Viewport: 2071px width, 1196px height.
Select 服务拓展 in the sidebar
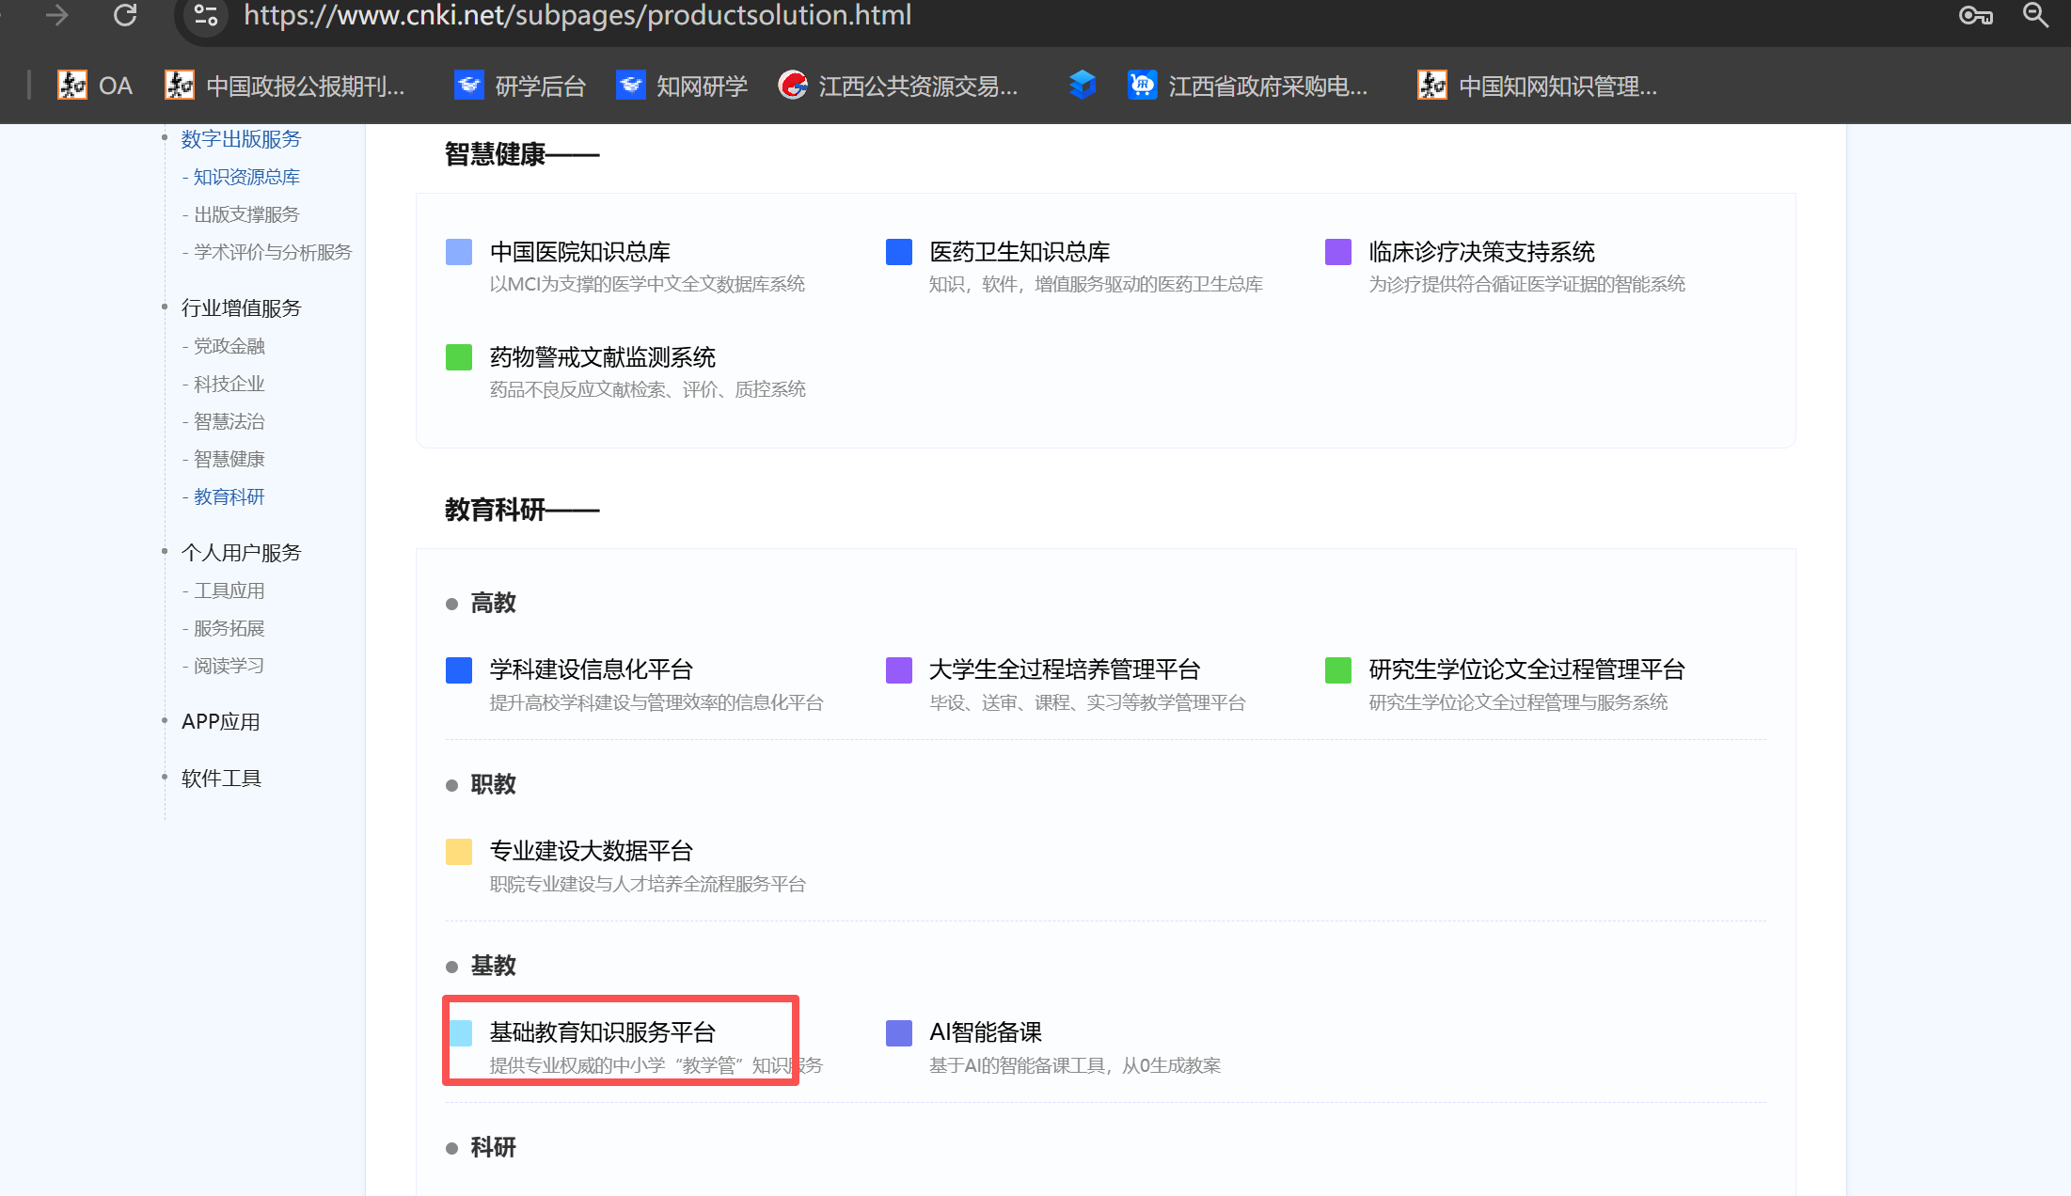point(229,628)
